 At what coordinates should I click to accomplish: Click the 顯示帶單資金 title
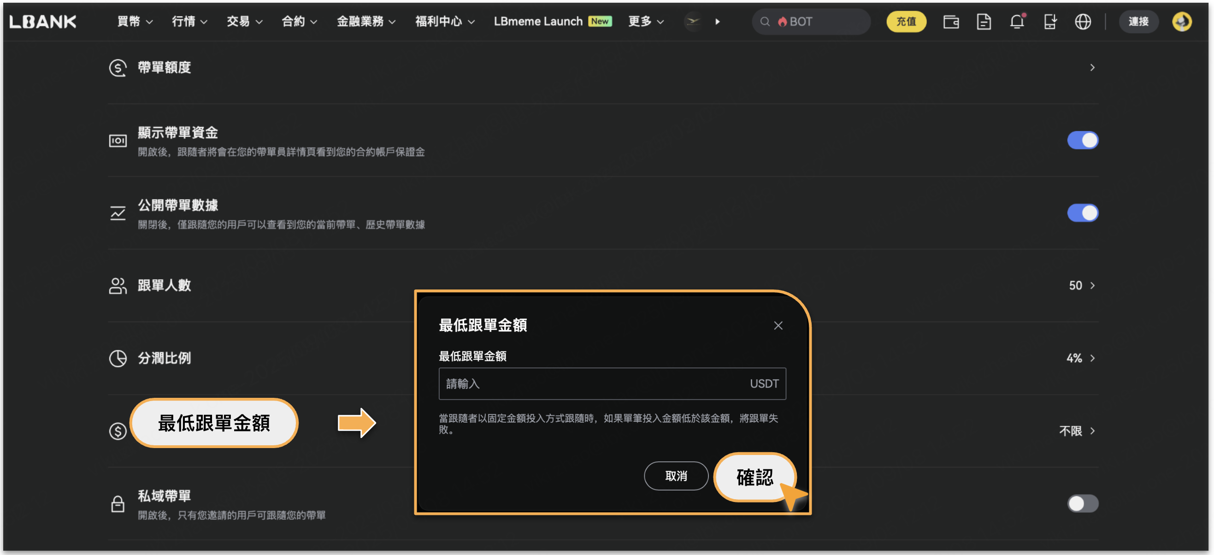[x=177, y=132]
